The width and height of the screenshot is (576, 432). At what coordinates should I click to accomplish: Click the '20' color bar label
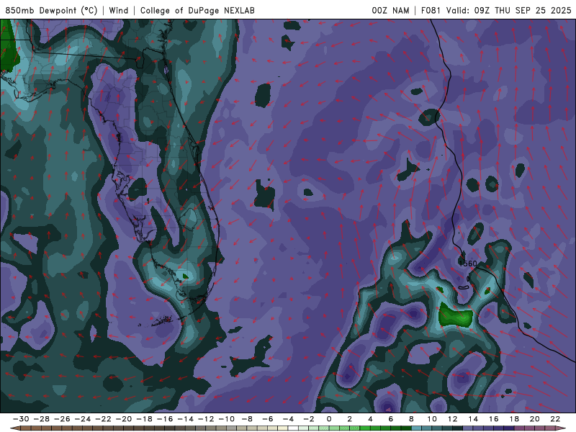pyautogui.click(x=535, y=419)
